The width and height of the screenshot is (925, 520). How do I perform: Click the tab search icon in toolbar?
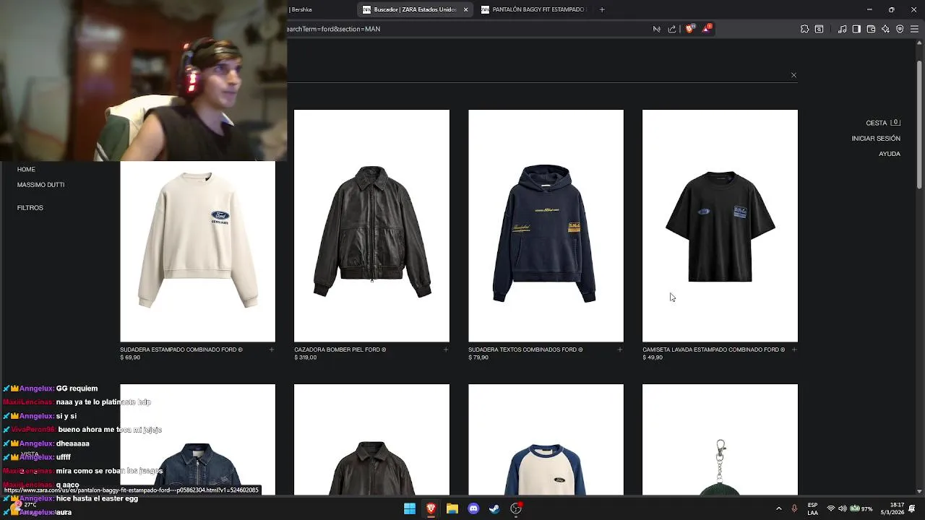point(819,29)
